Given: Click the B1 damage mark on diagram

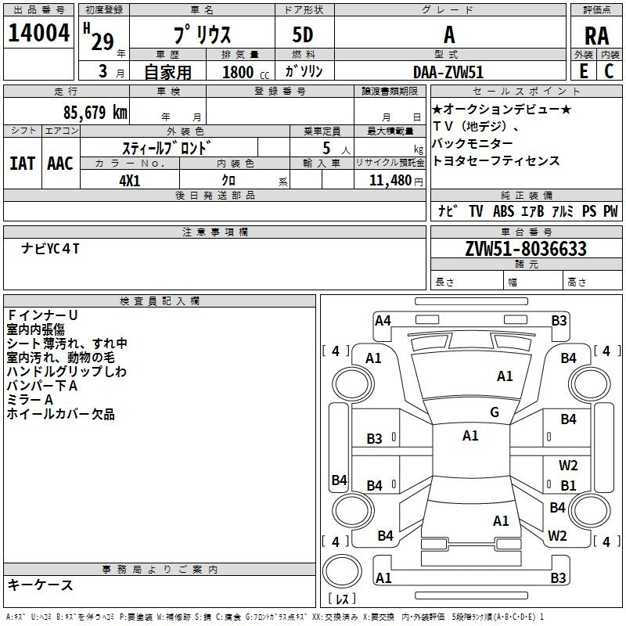Looking at the screenshot, I should pyautogui.click(x=568, y=485).
